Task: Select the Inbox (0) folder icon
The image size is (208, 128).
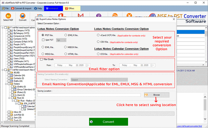Action: (12, 112)
